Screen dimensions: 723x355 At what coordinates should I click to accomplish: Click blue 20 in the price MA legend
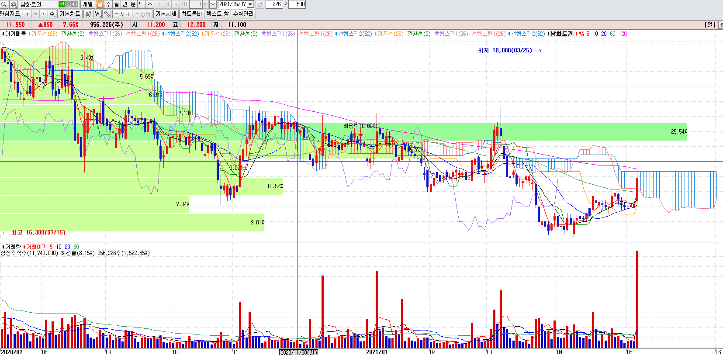pyautogui.click(x=604, y=34)
